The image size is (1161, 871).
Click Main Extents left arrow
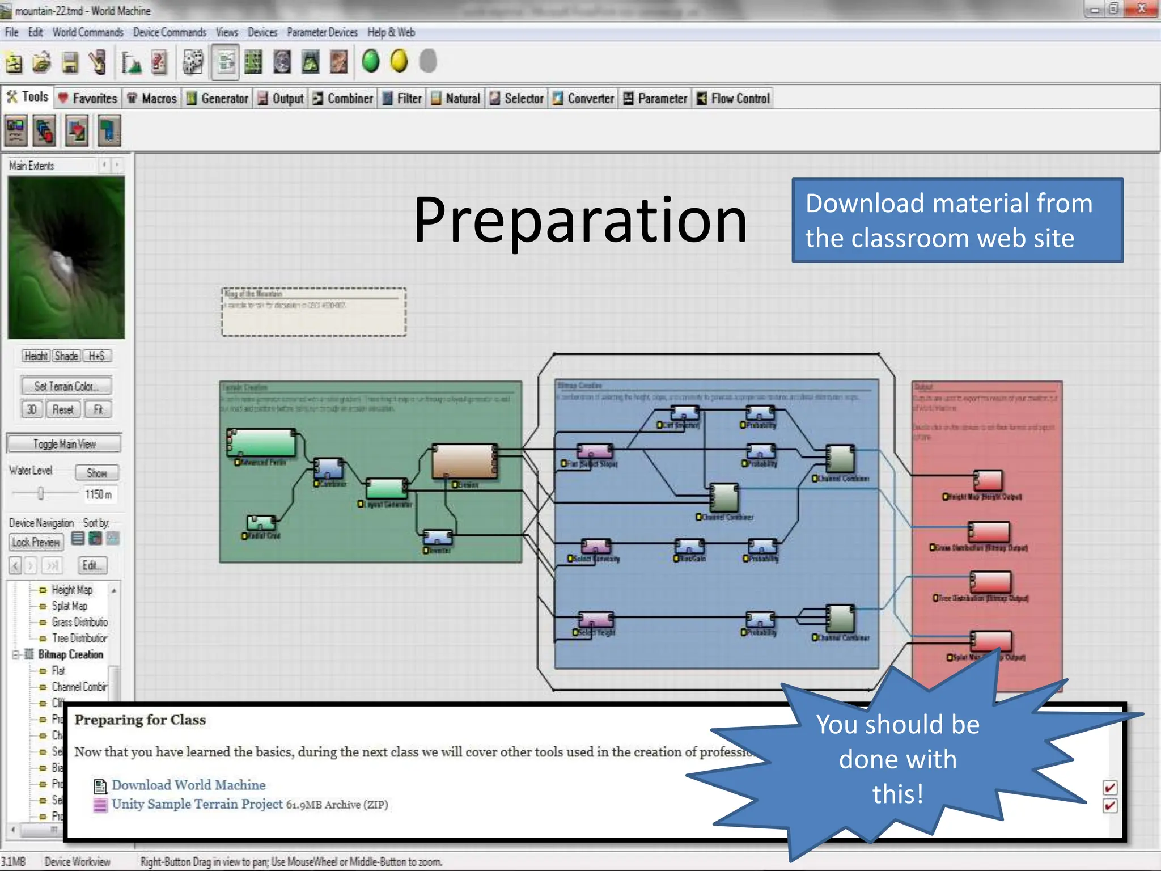click(104, 165)
